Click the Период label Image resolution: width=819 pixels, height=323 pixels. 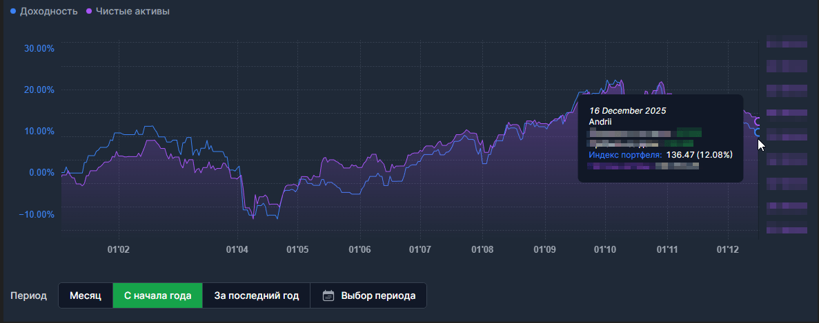click(x=29, y=296)
